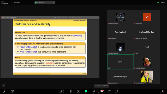Click the circular markup icon in PDF toolbar
Image resolution: width=167 pixels, height=94 pixels.
(x=73, y=17)
